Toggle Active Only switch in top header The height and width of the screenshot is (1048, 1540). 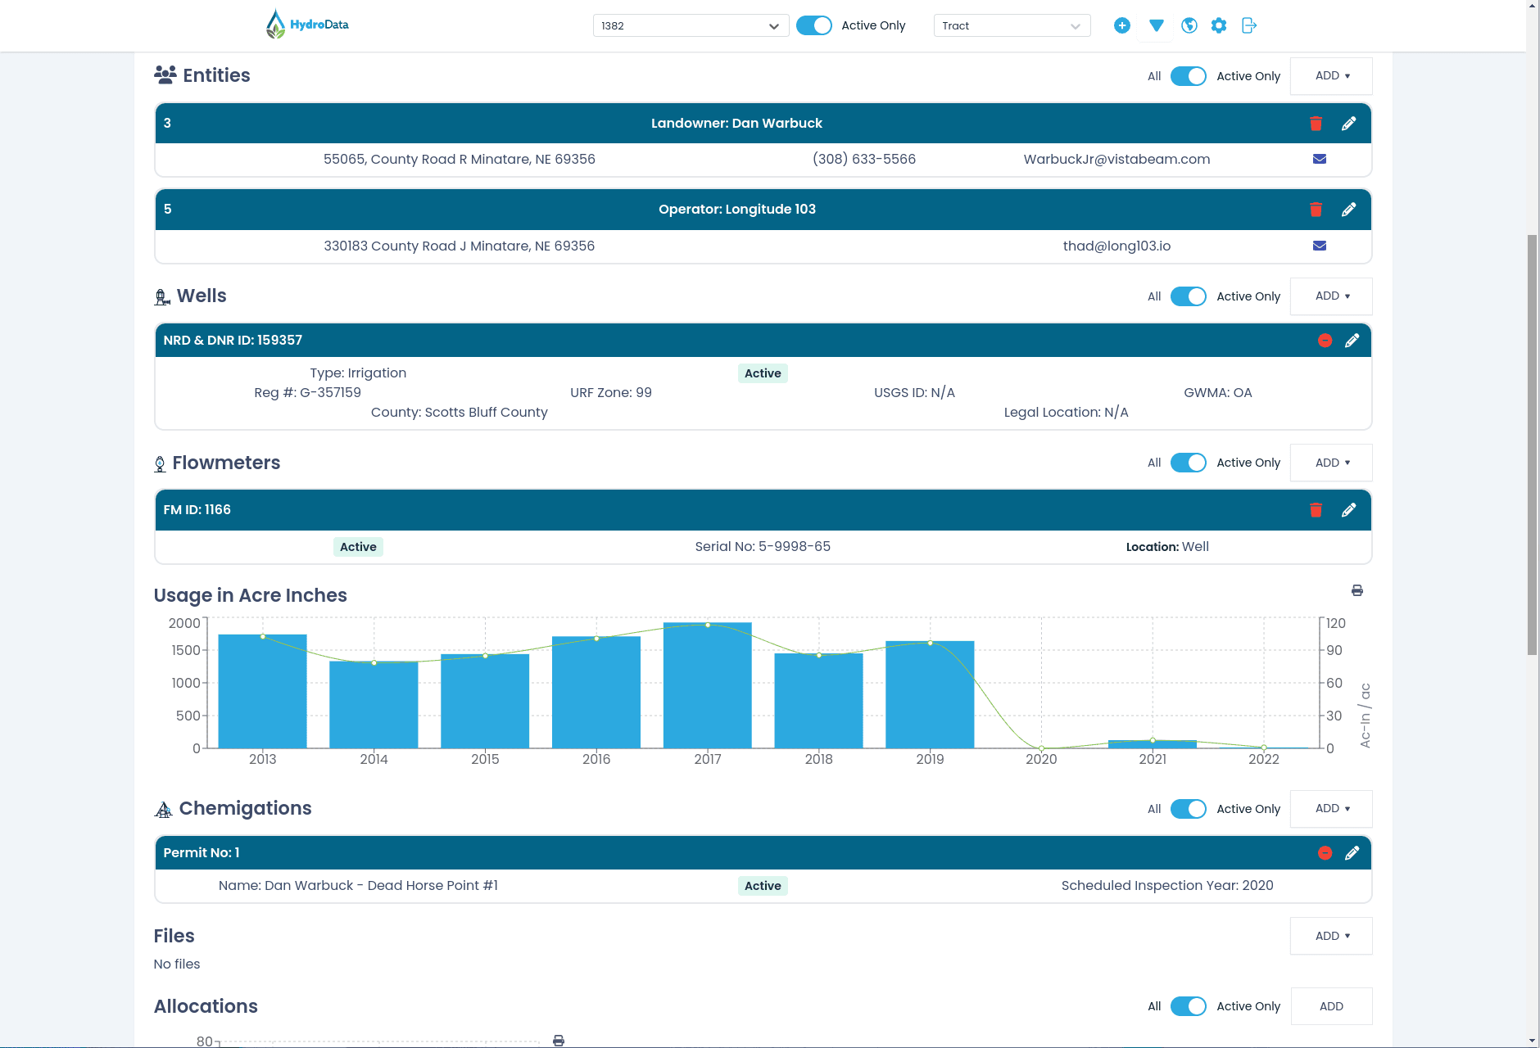(x=813, y=25)
